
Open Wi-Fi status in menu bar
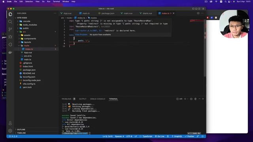tap(216, 2)
